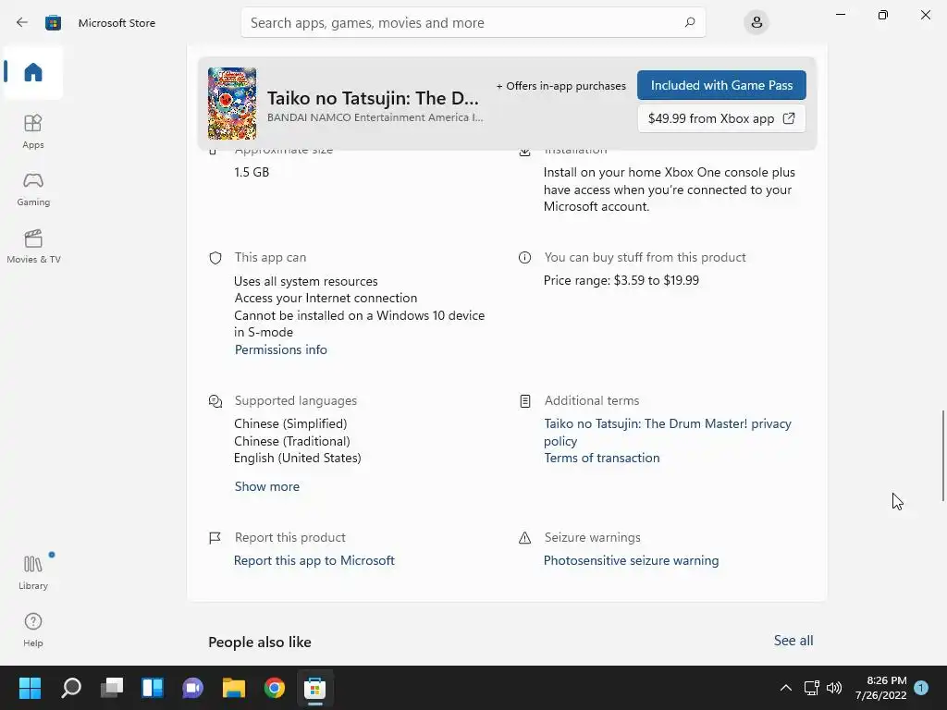Click Access your Internet connection text
The width and height of the screenshot is (947, 710).
(326, 298)
